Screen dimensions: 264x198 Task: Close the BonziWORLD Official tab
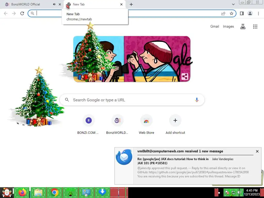60,4
